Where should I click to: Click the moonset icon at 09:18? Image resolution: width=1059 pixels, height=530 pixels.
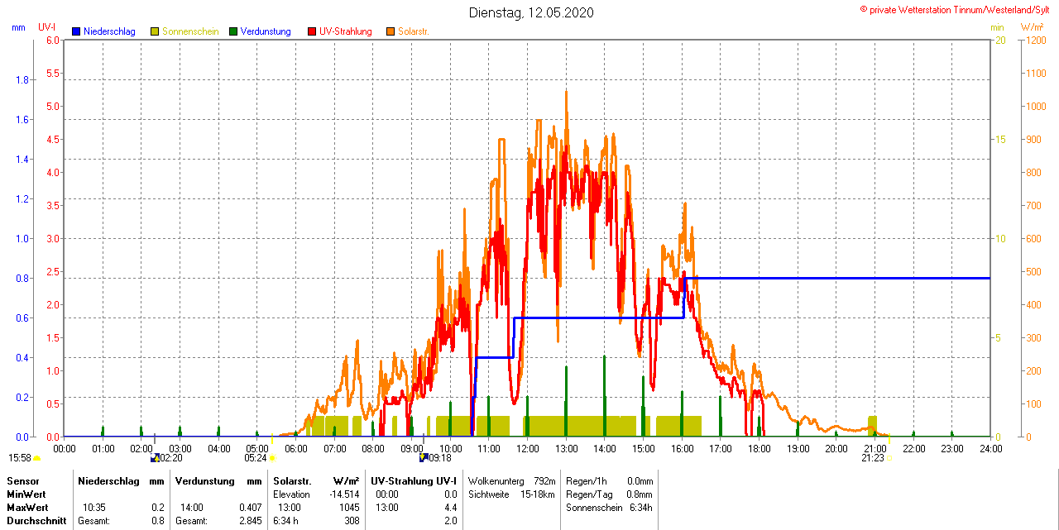click(x=424, y=457)
